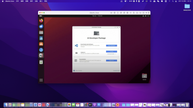This screenshot has height=108, width=193.
Task: Open the Trash icon in Ubuntu dock
Action: [41, 62]
